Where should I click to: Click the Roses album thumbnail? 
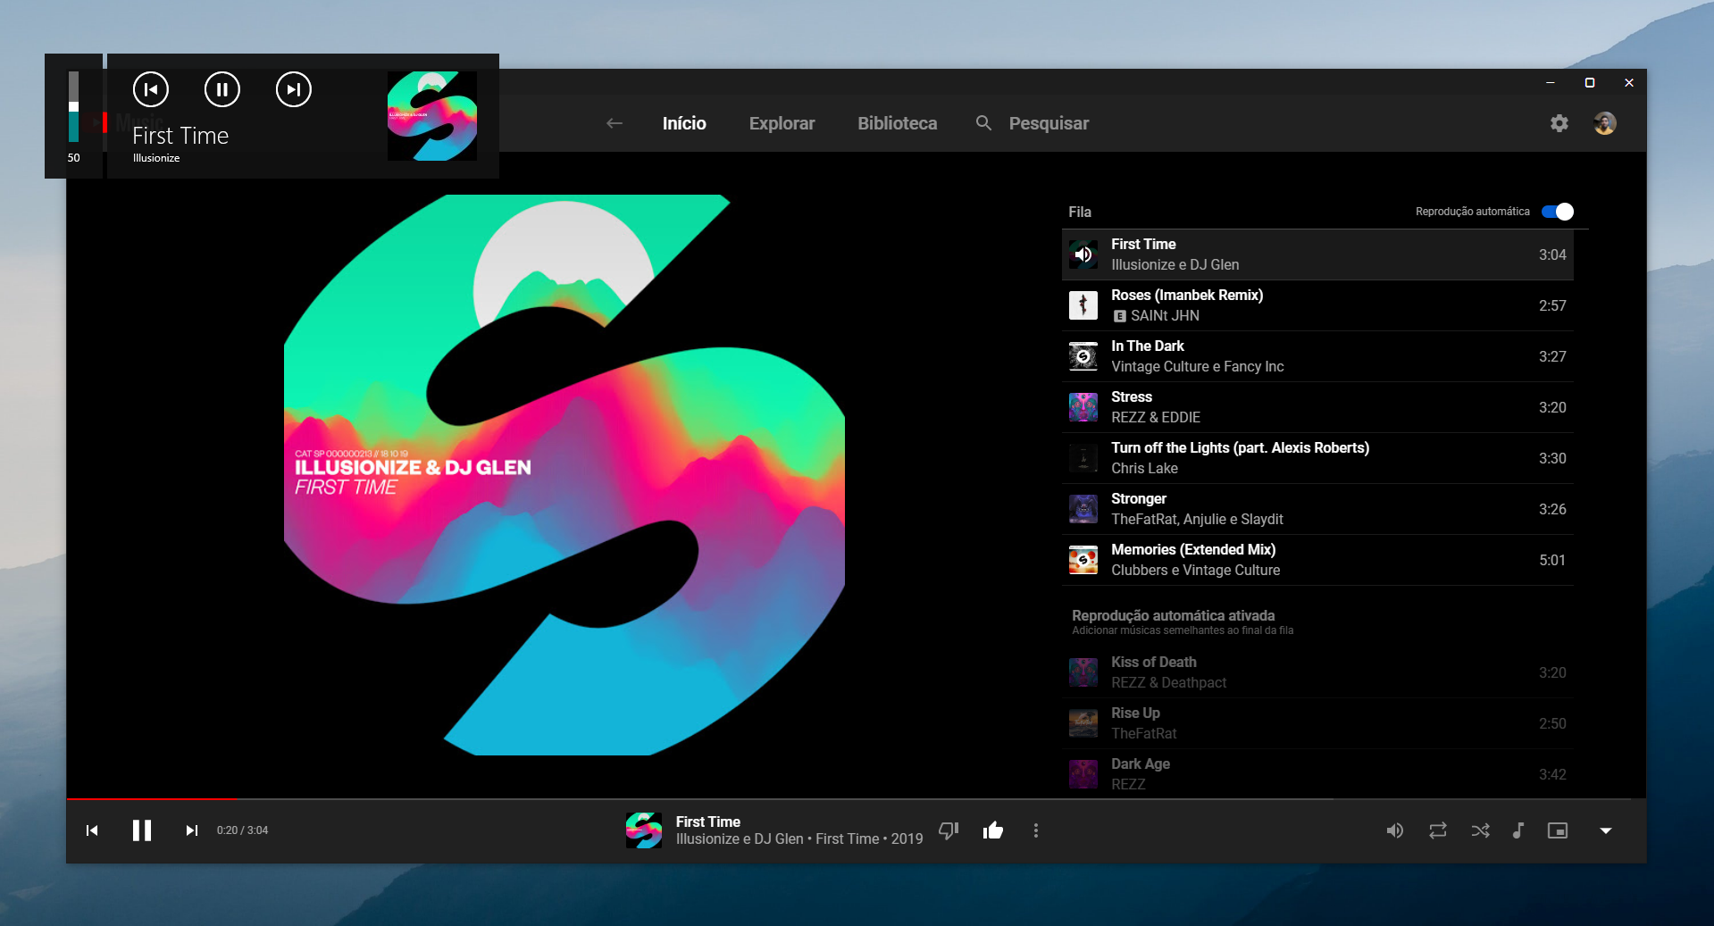1083,305
